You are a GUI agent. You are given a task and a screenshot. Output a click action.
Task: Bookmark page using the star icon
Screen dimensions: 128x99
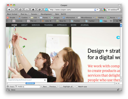coord(95,10)
